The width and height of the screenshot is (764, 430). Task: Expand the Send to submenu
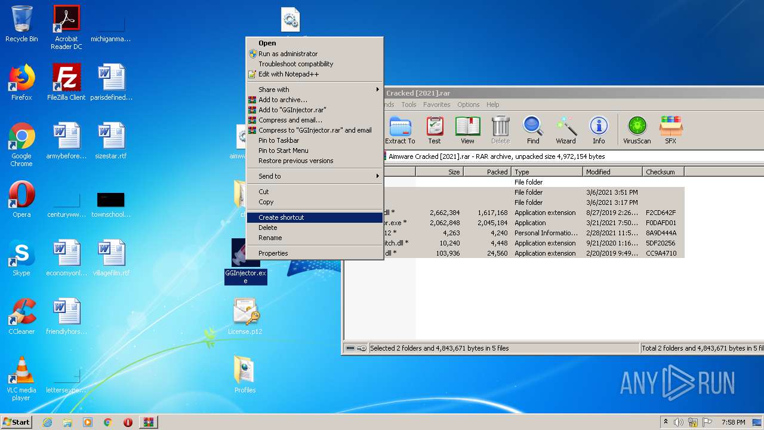click(315, 176)
